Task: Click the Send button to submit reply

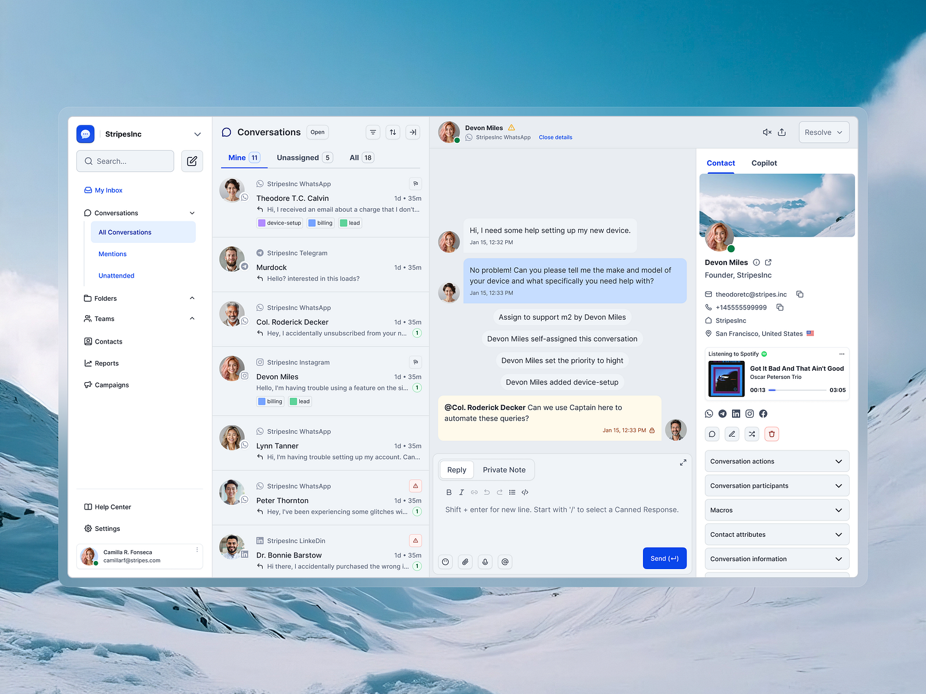Action: pyautogui.click(x=664, y=558)
